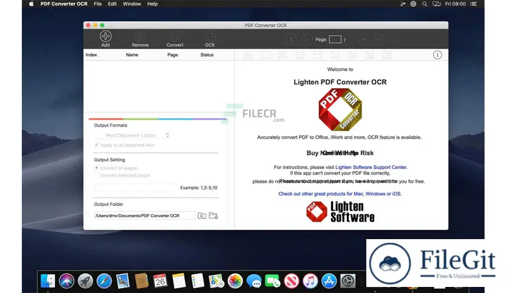The width and height of the screenshot is (507, 293).
Task: Open the Help menu
Action: 152,4
